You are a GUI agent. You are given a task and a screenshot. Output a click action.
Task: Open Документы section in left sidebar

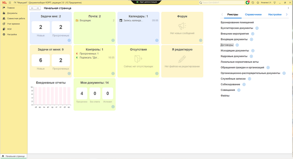[12, 13]
